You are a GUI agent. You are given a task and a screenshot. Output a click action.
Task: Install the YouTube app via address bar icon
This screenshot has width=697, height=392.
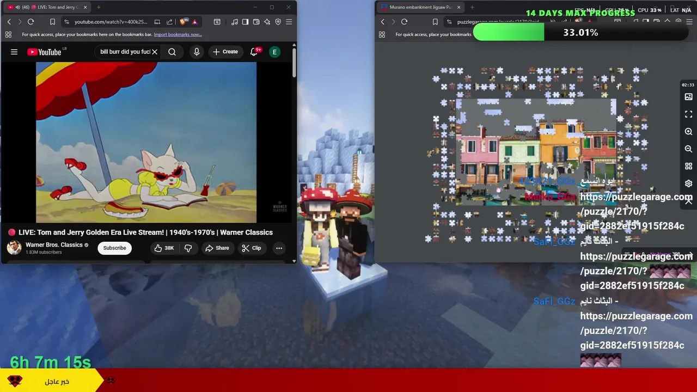click(157, 22)
